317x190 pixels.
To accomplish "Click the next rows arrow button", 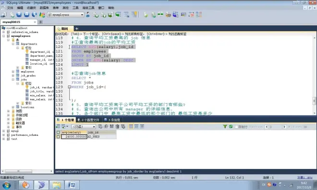I will coord(284,127).
